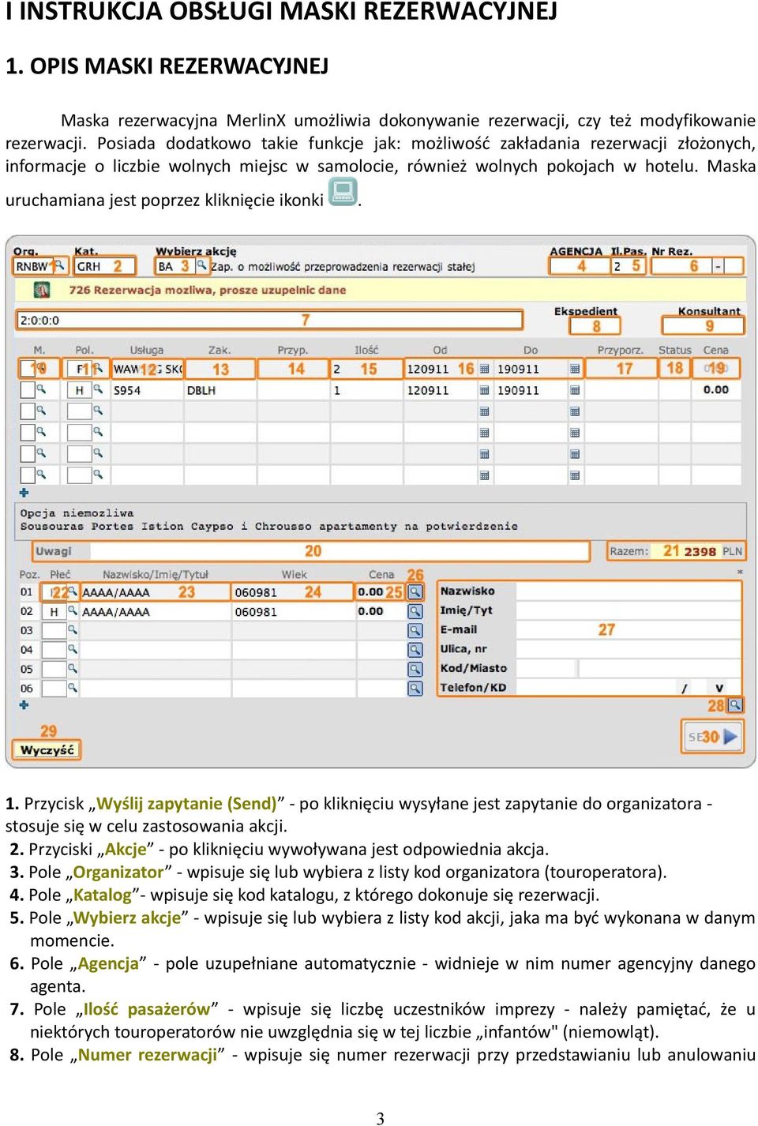
Task: Click the Konsultant input field
Action: pyautogui.click(x=704, y=325)
